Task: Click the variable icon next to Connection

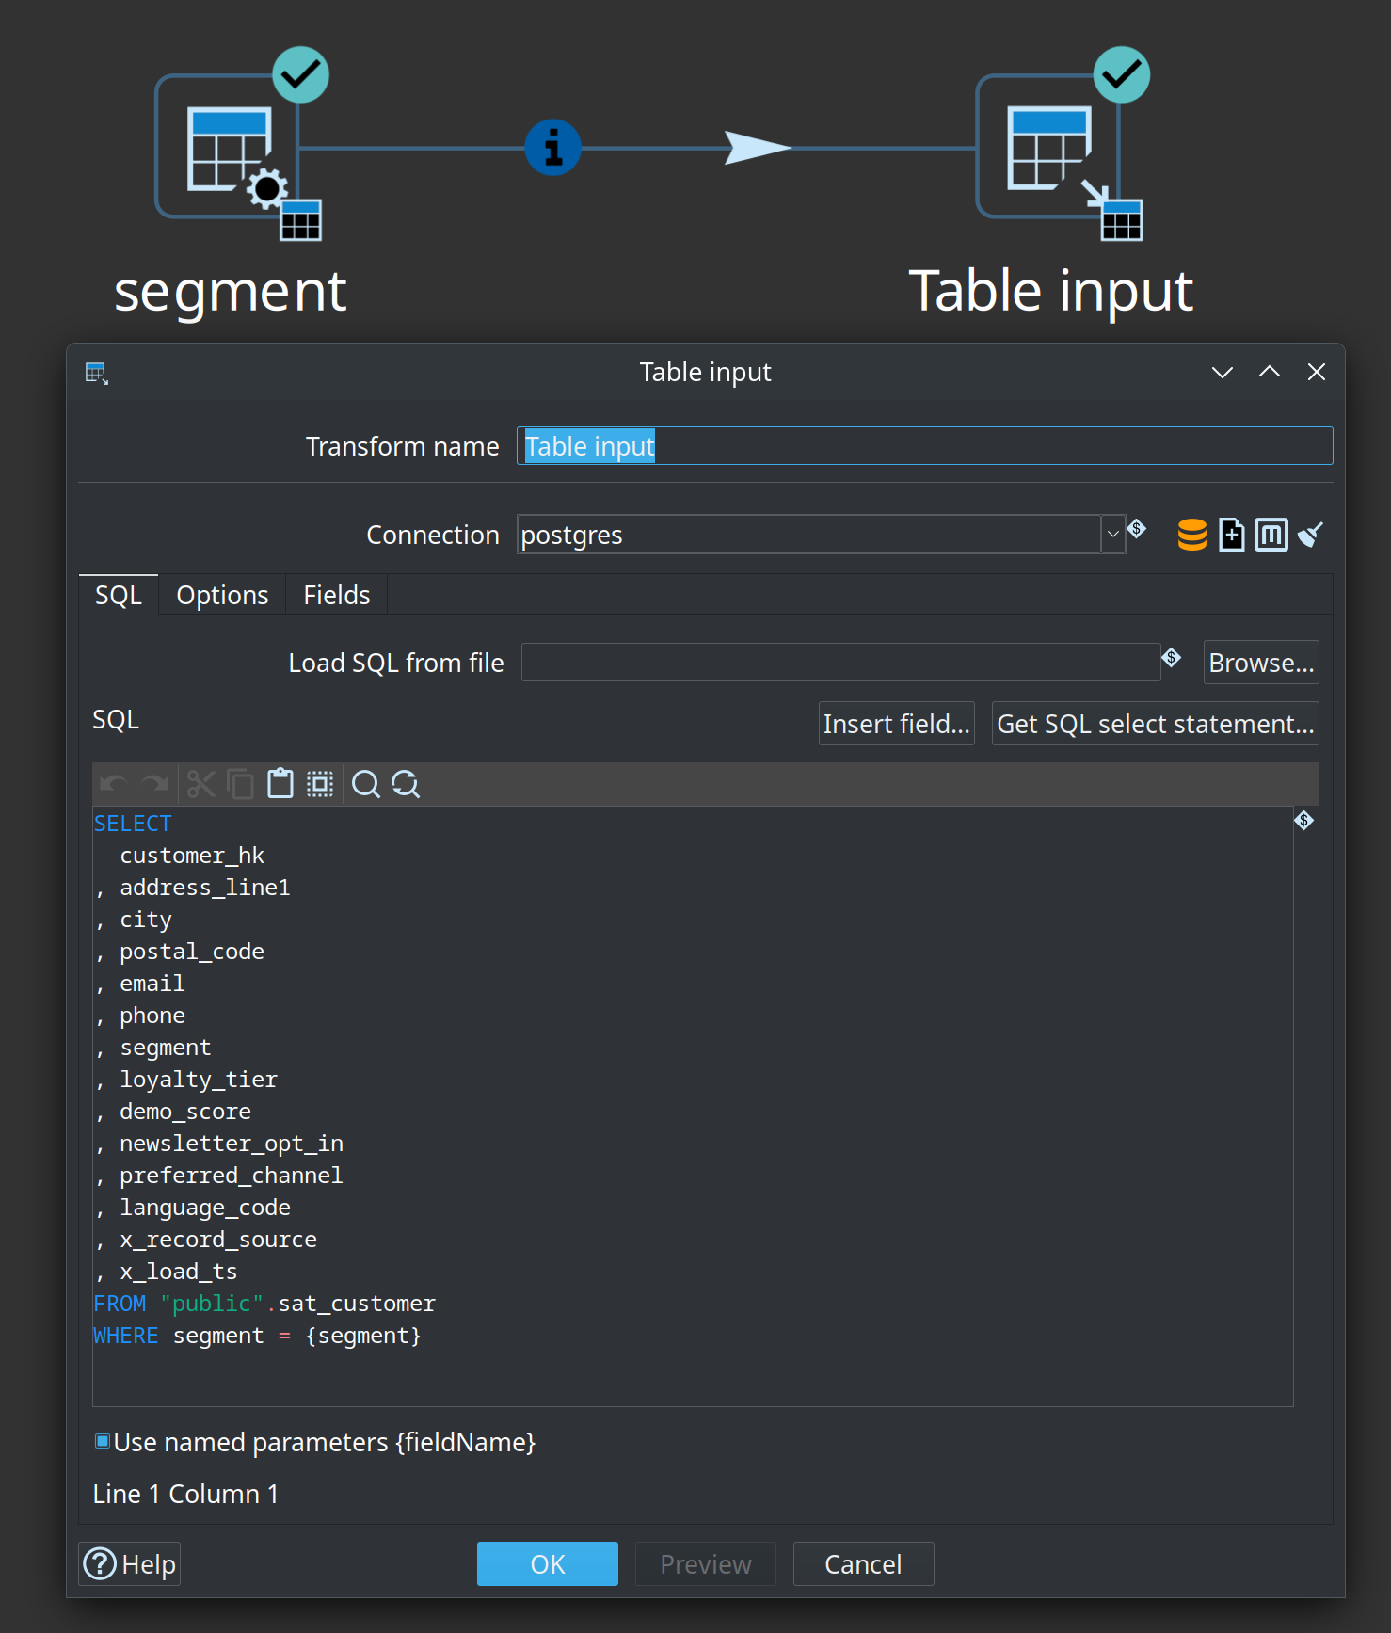Action: (x=1137, y=529)
